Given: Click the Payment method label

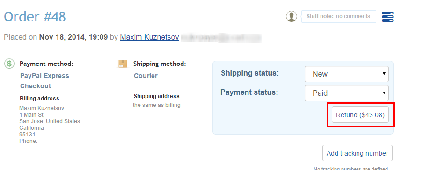Looking at the screenshot, I should coord(46,64).
